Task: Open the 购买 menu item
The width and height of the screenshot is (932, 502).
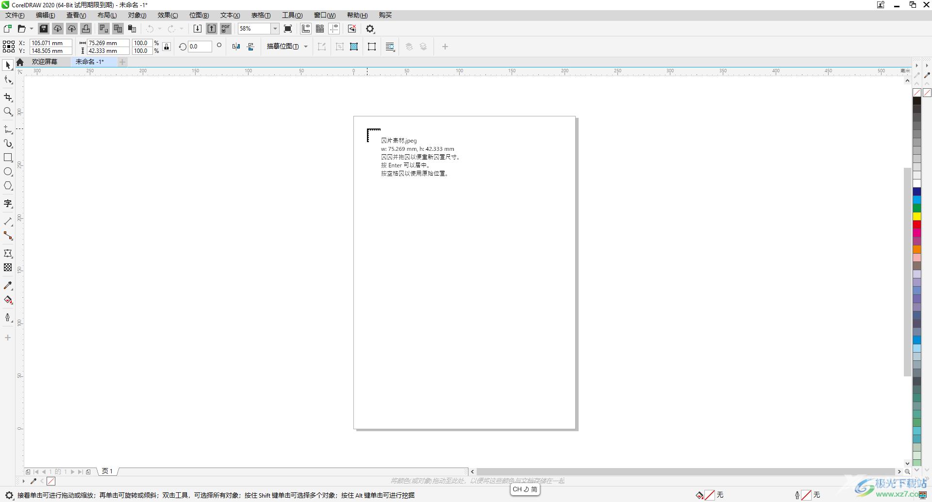Action: point(385,15)
